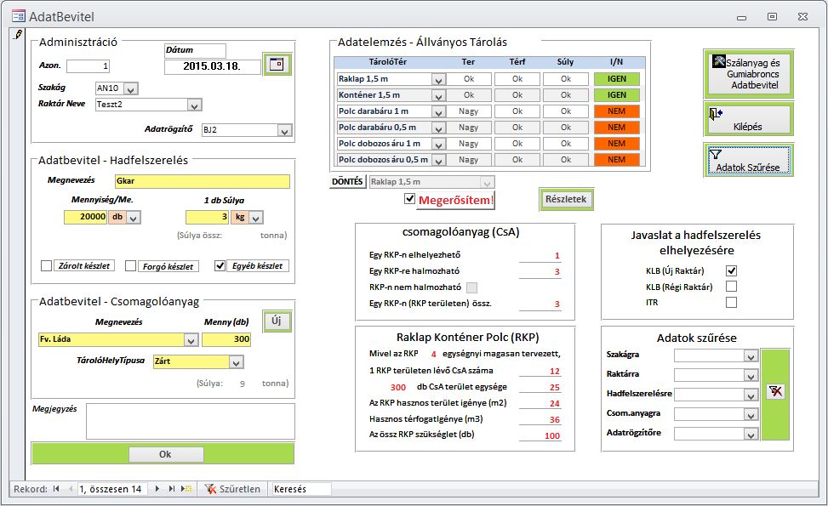The width and height of the screenshot is (828, 506).
Task: Enable the KLB (Régi Raktár) checkbox
Action: (731, 287)
